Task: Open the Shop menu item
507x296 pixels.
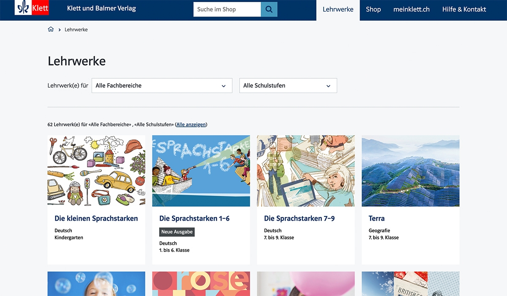Action: point(373,9)
